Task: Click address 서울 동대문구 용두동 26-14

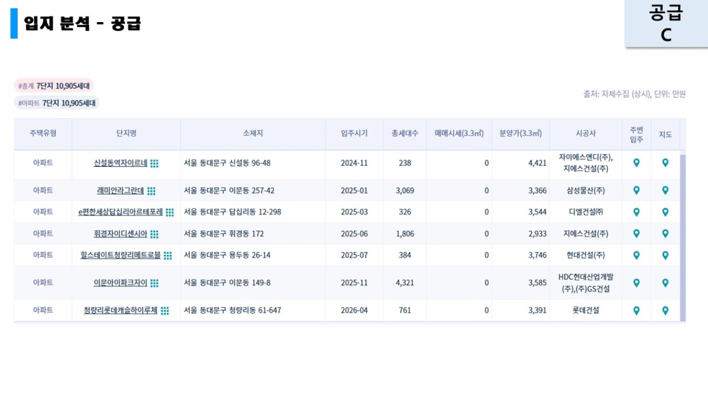Action: coord(227,255)
